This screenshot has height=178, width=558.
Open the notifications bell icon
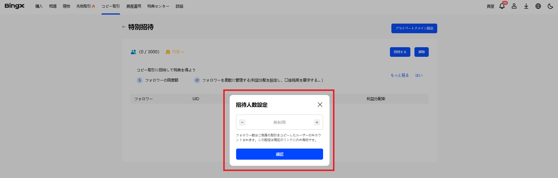tap(502, 6)
